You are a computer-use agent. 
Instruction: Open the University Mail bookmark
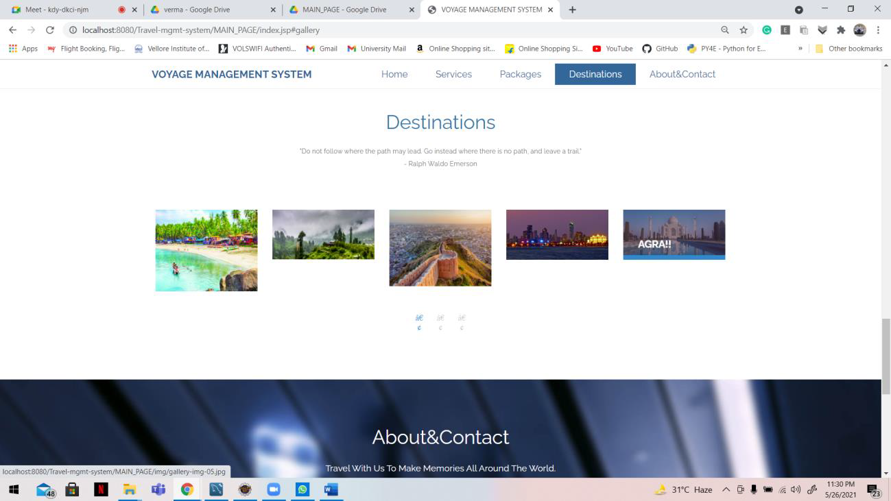point(377,49)
